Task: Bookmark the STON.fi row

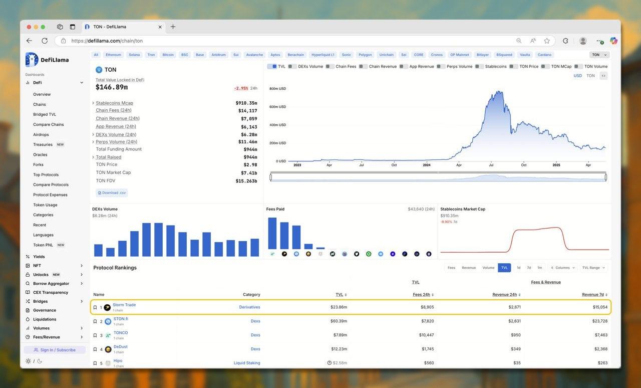Action: click(95, 321)
